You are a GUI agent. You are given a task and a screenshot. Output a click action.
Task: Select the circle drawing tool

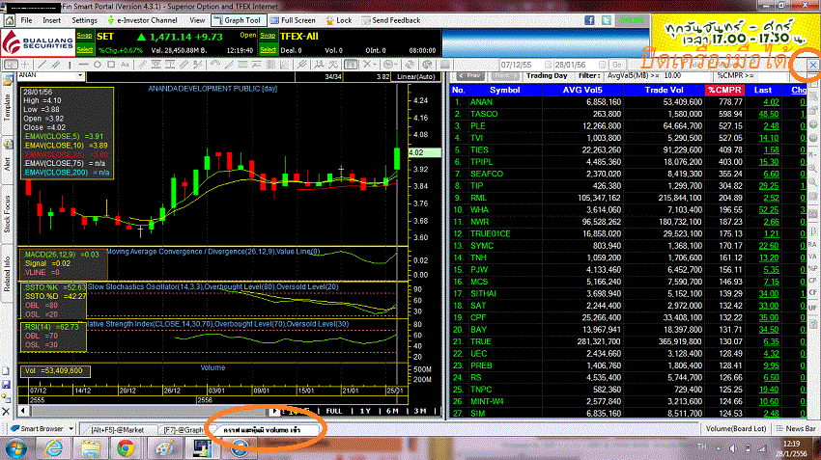click(x=98, y=65)
